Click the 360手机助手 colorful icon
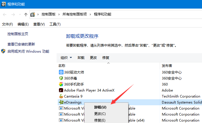The height and width of the screenshot is (123, 202). click(x=61, y=84)
